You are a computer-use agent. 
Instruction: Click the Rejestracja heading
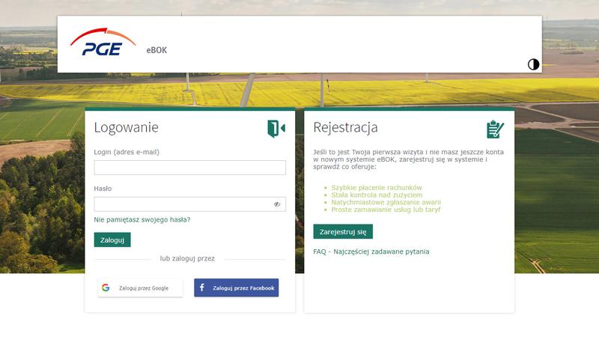click(x=345, y=127)
